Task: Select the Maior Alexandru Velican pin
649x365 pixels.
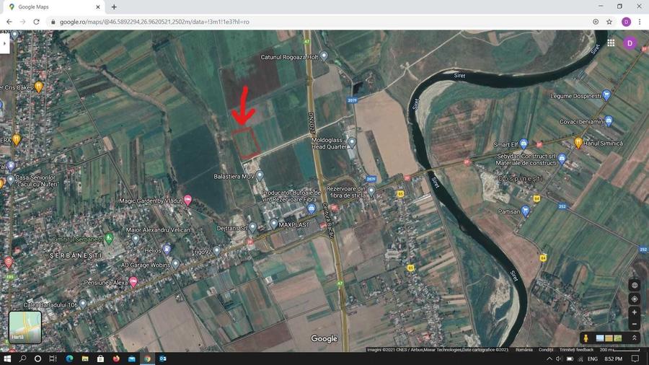Action: [x=136, y=239]
